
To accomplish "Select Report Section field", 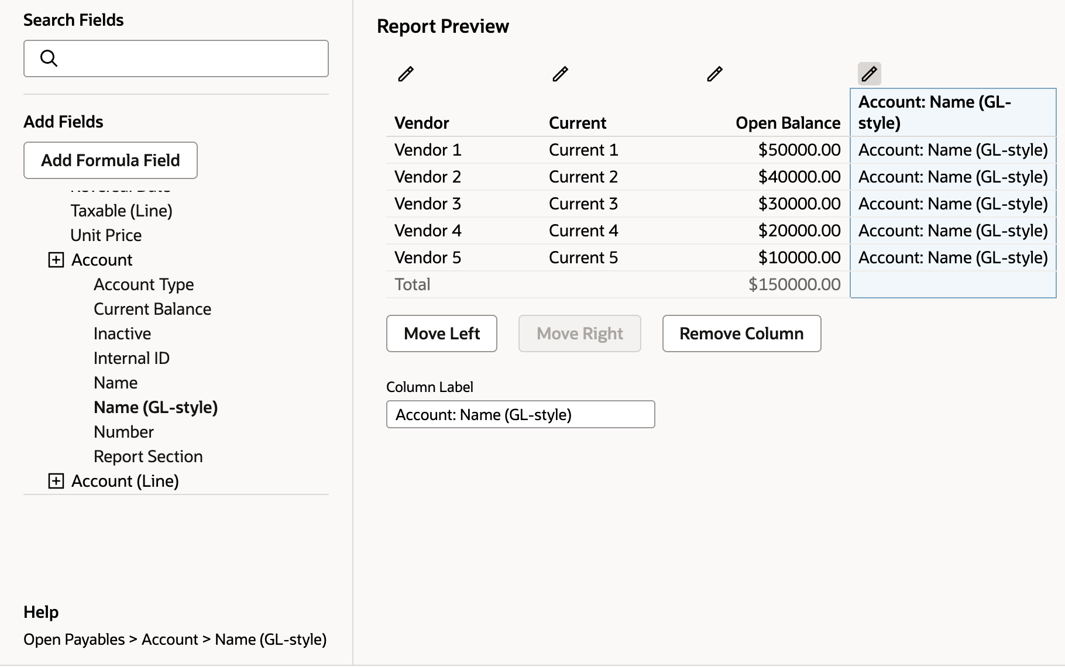I will 148,456.
